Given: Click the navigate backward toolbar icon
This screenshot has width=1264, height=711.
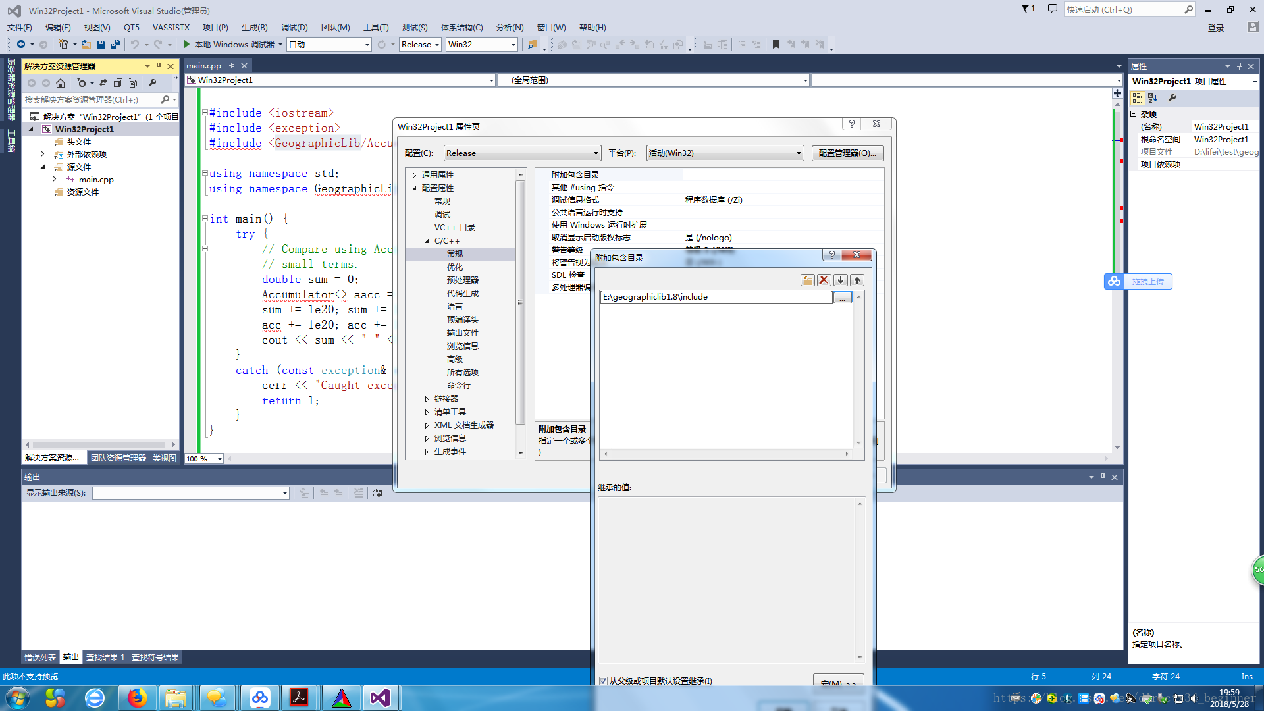Looking at the screenshot, I should 21,45.
